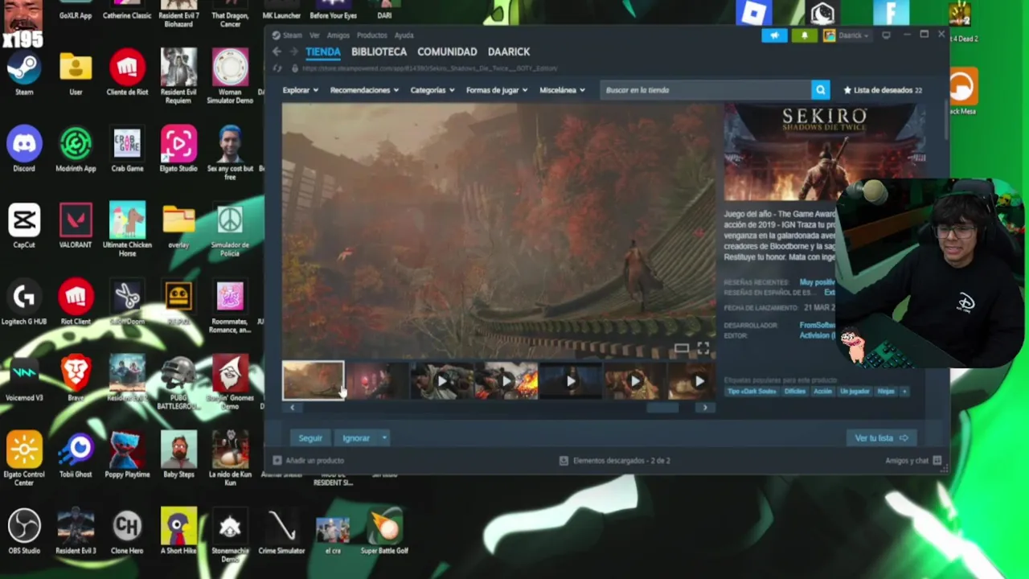The image size is (1029, 579).
Task: Launch PUBG BATTLEGROUNDS desktop shortcut
Action: [x=178, y=382]
